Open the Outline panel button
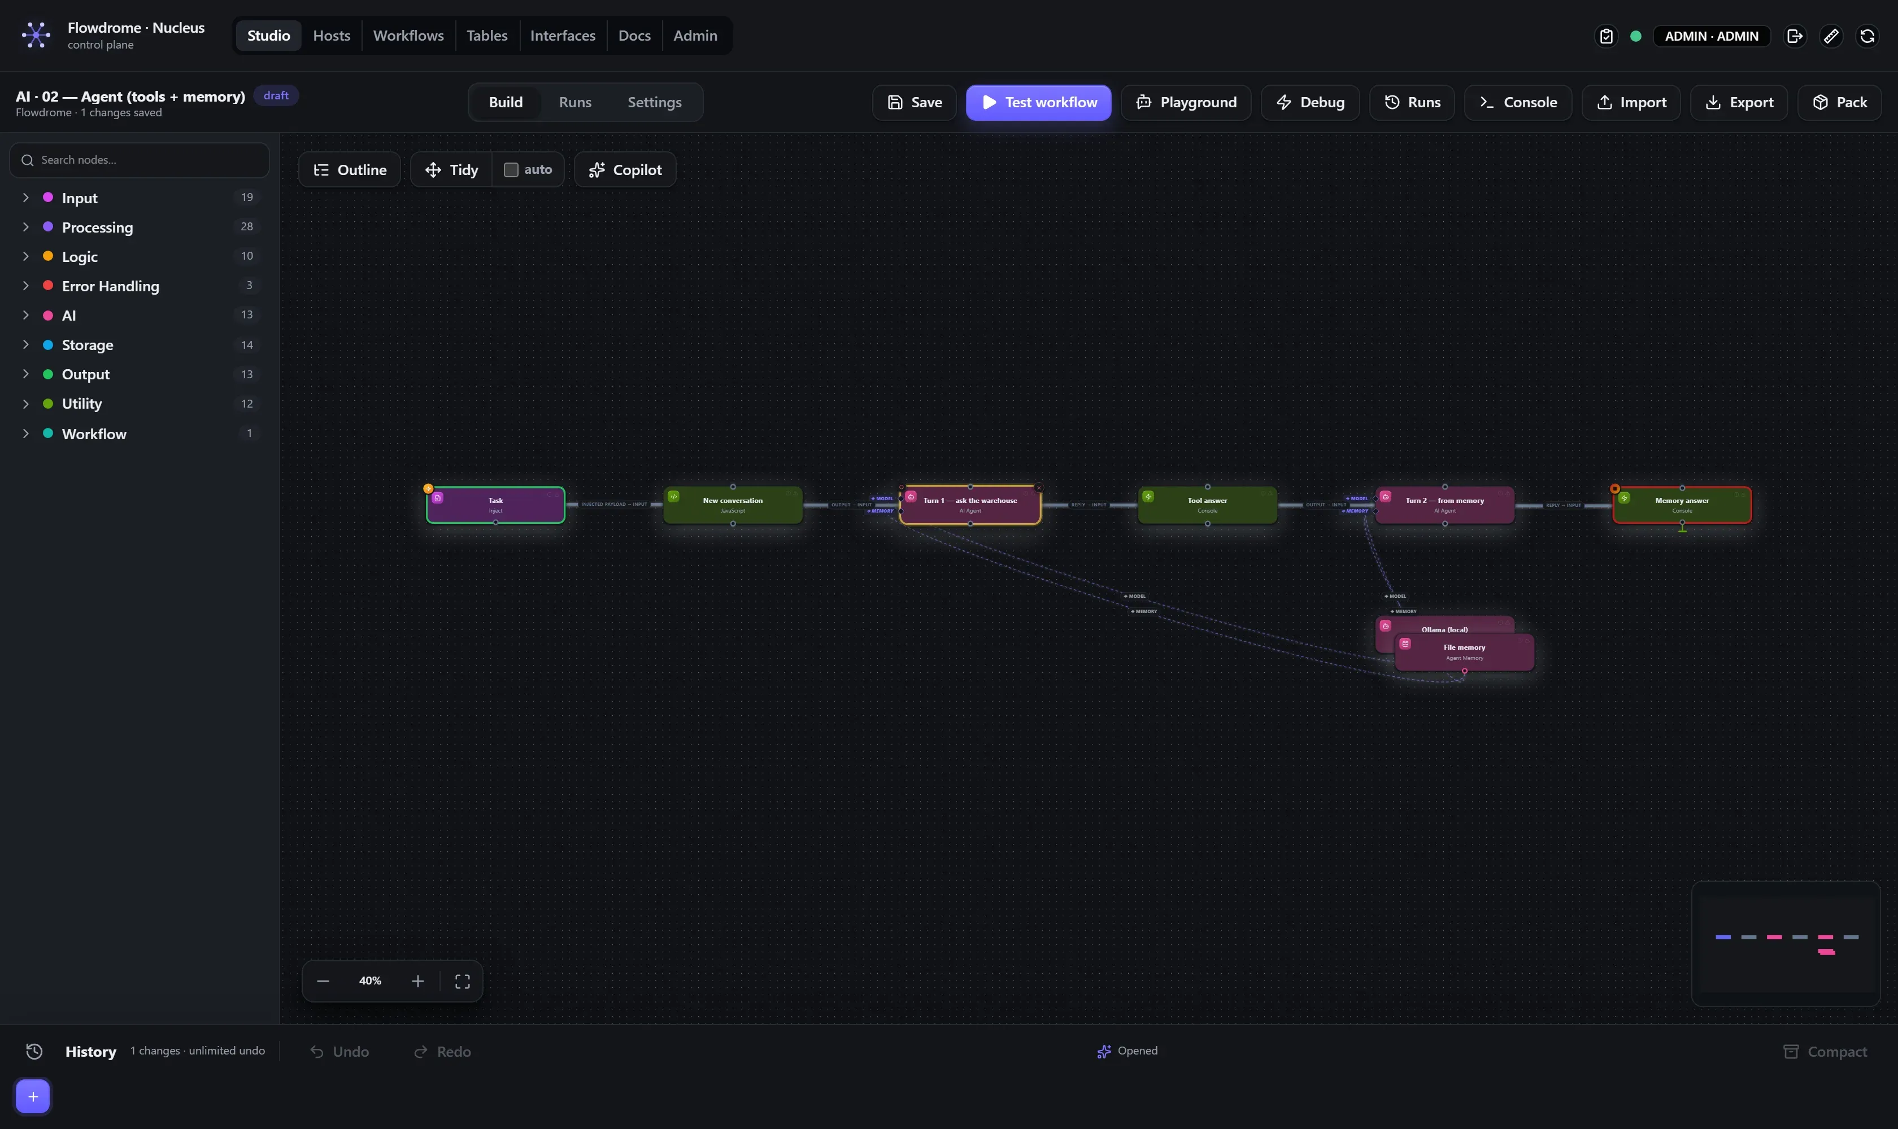 click(x=350, y=170)
